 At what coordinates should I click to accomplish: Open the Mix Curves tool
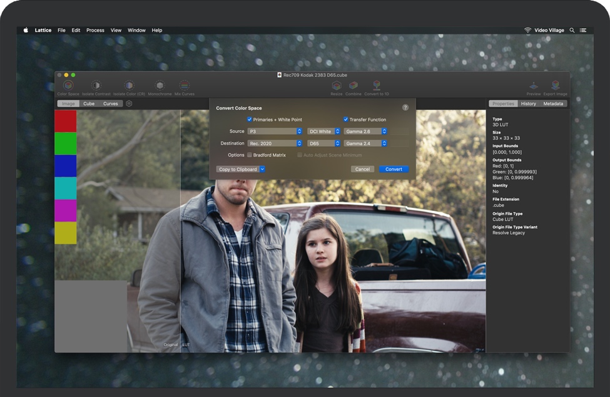(x=183, y=85)
